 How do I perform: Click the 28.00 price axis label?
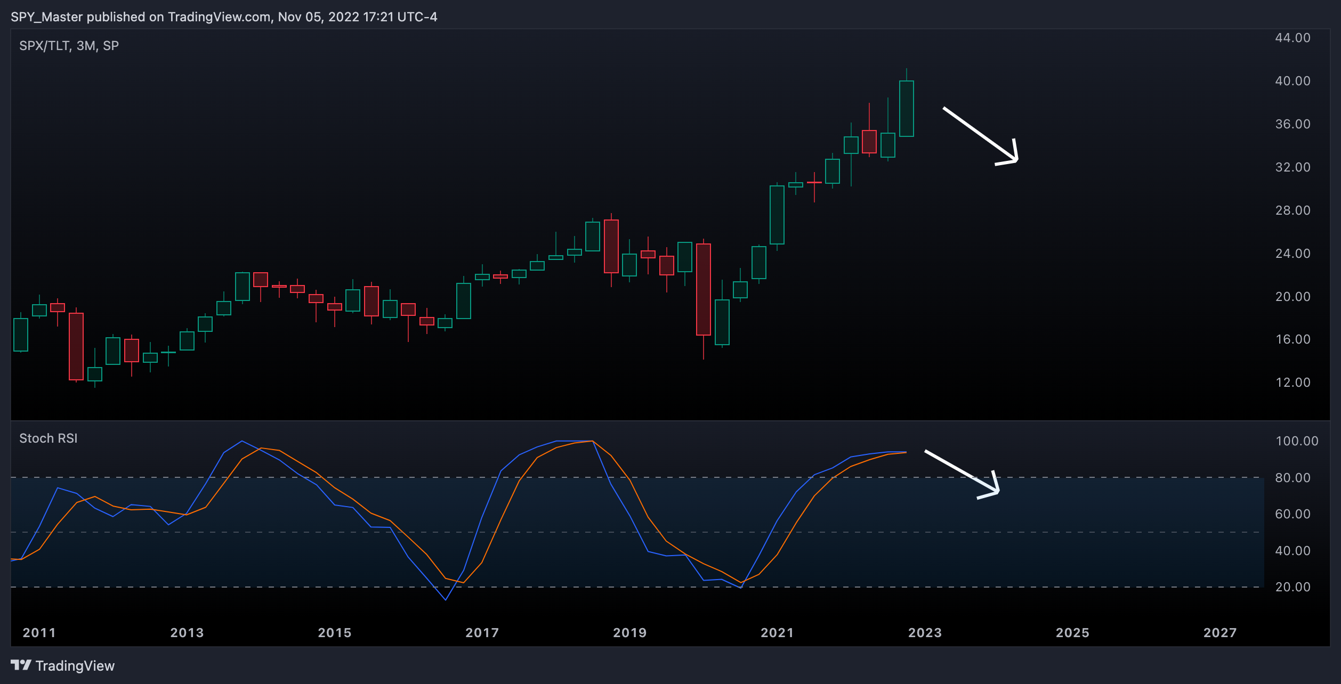click(x=1292, y=210)
